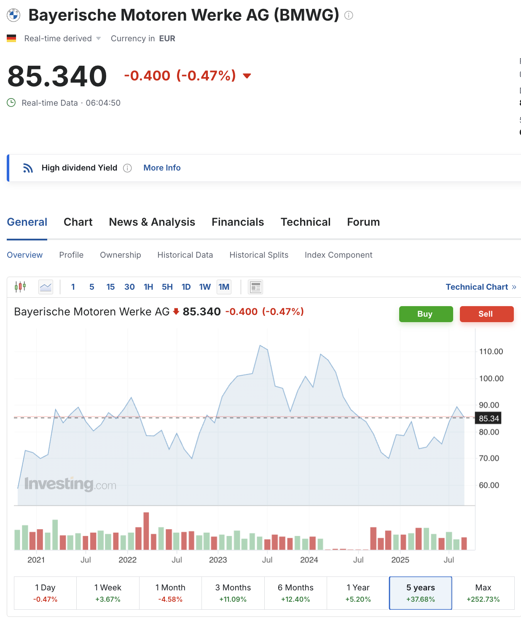
Task: Click info icon beside BMWG title
Action: tap(349, 16)
